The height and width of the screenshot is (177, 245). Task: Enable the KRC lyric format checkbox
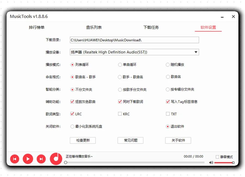pyautogui.click(x=120, y=114)
